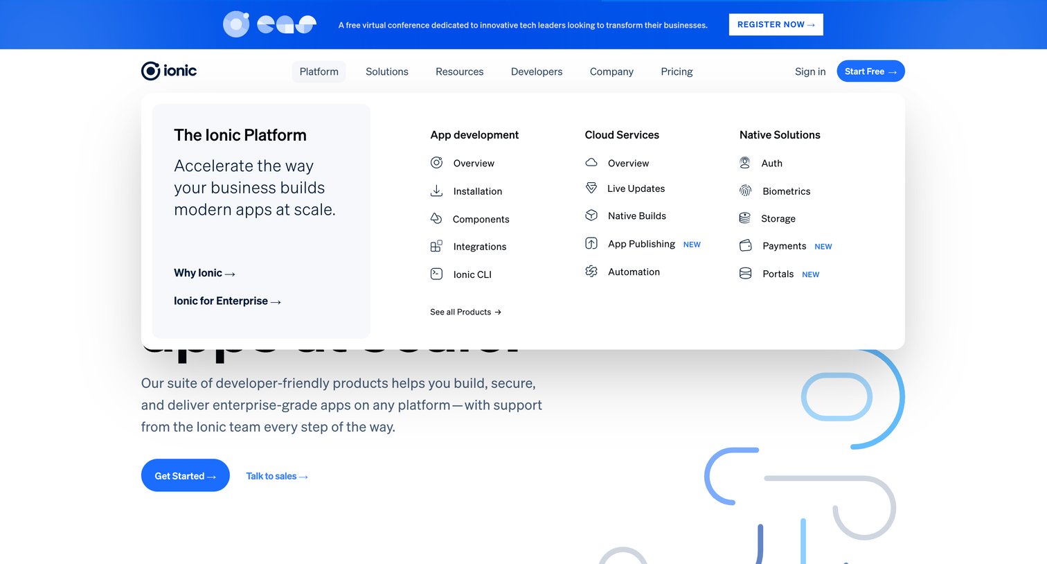Viewport: 1047px width, 564px height.
Task: Click the Cloud Services Overview cloud icon
Action: coord(591,163)
